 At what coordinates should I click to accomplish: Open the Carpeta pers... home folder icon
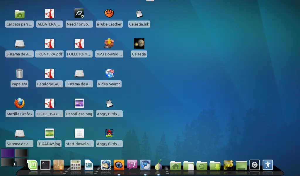click(x=20, y=14)
